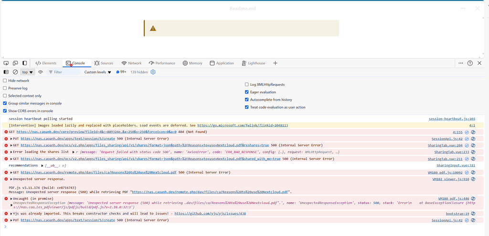
Task: Open the github.com yjs issues 438 link
Action: click(210, 214)
